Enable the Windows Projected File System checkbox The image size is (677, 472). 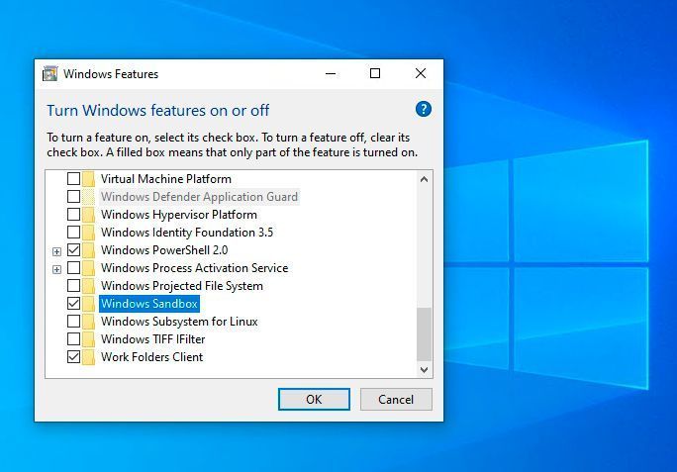click(74, 285)
